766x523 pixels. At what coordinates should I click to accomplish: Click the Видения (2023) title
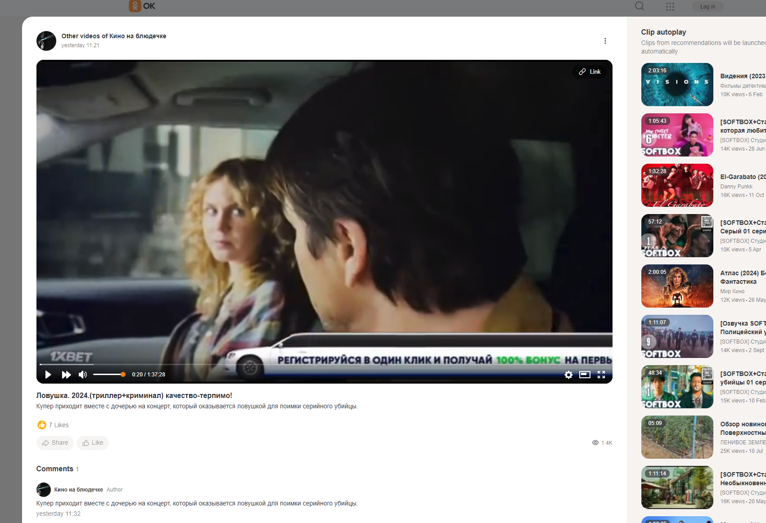[743, 76]
